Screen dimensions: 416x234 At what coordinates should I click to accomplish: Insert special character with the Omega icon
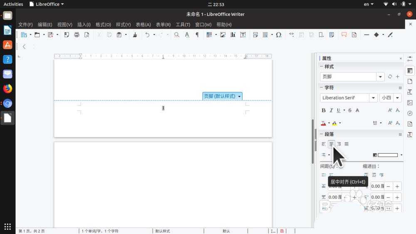tap(279, 35)
